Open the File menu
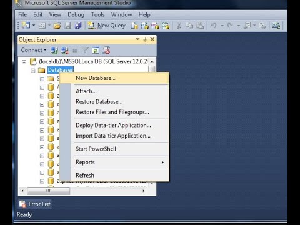The image size is (300, 225). tap(22, 15)
